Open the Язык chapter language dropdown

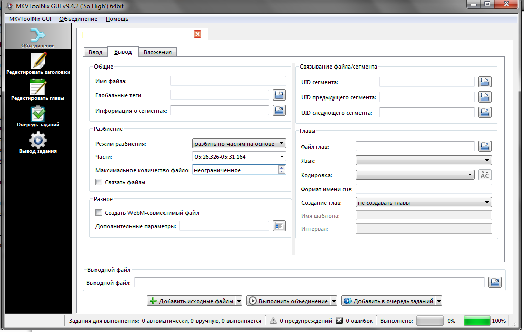coord(424,160)
